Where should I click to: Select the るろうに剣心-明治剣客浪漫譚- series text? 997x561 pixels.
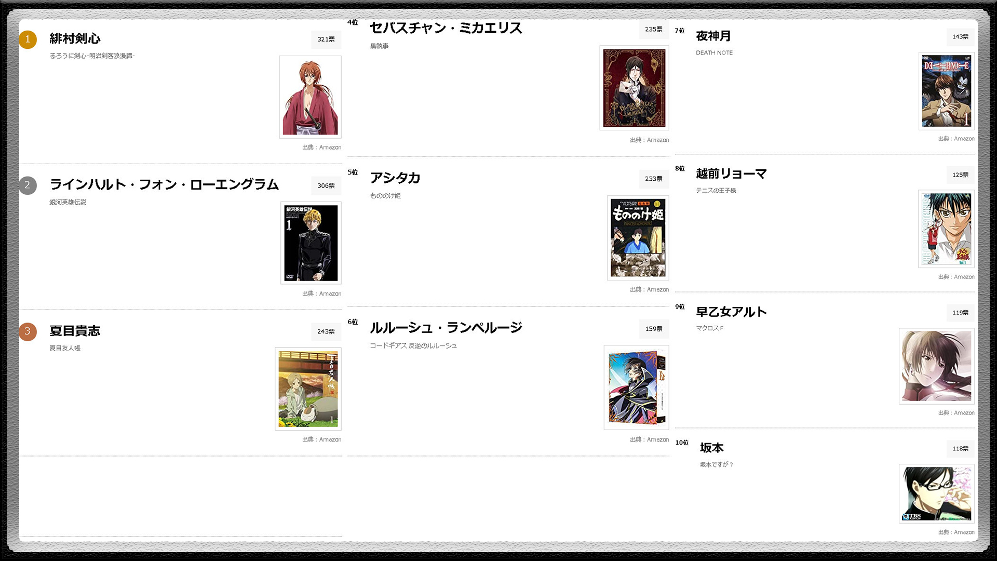click(x=92, y=56)
